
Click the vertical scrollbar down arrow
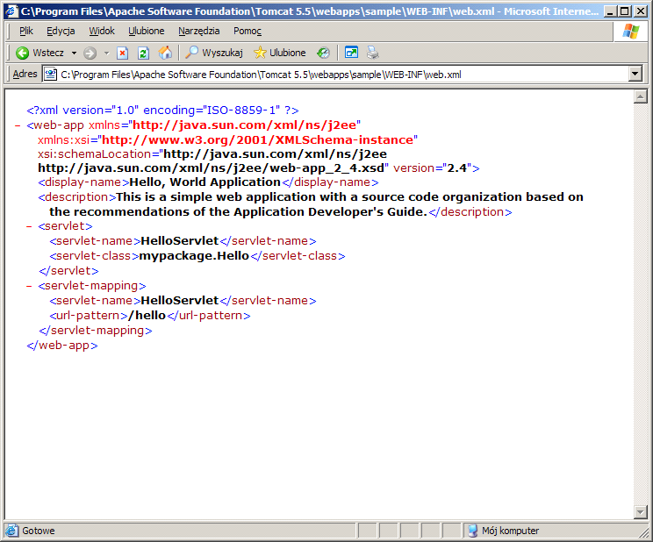pyautogui.click(x=640, y=512)
